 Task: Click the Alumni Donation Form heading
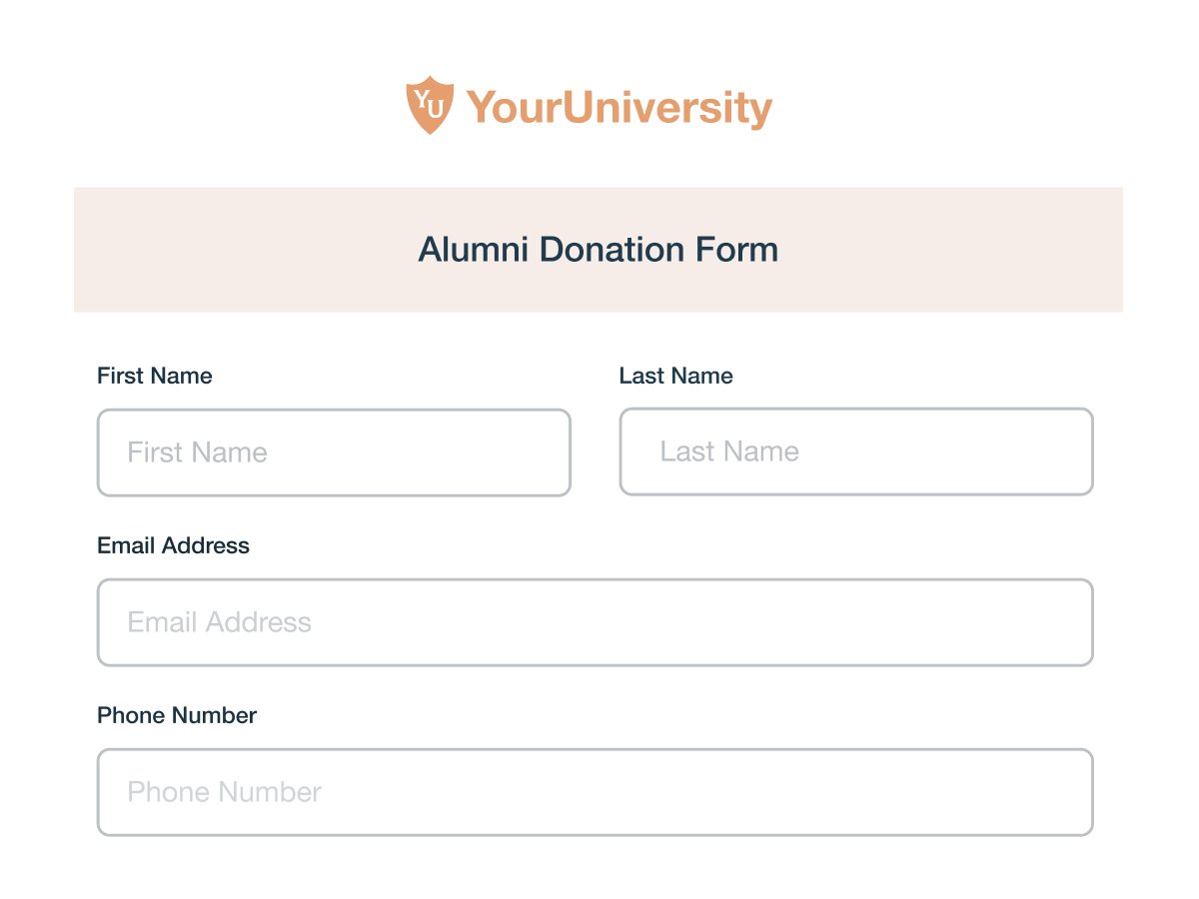598,250
